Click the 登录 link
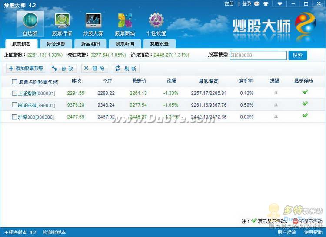This screenshot has width=326, height=237. (x=247, y=4)
